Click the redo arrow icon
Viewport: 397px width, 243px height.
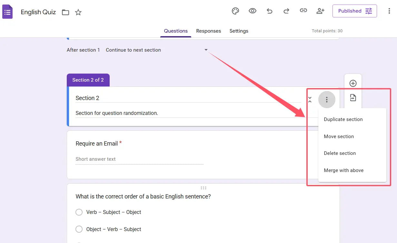286,11
